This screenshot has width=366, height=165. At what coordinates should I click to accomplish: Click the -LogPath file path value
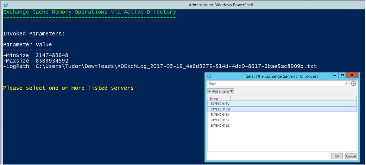coord(176,66)
